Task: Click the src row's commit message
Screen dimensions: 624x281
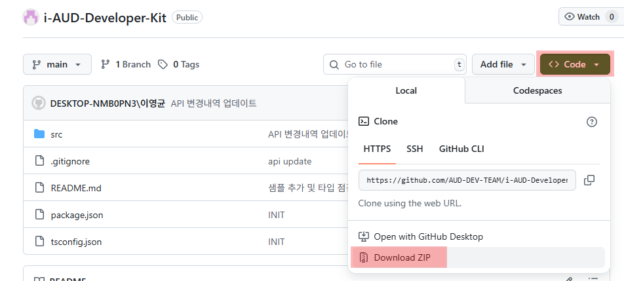Action: point(309,135)
